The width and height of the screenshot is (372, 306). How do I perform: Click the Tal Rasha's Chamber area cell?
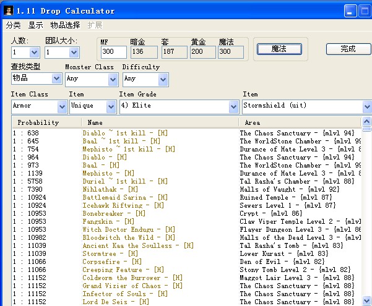pyautogui.click(x=297, y=181)
